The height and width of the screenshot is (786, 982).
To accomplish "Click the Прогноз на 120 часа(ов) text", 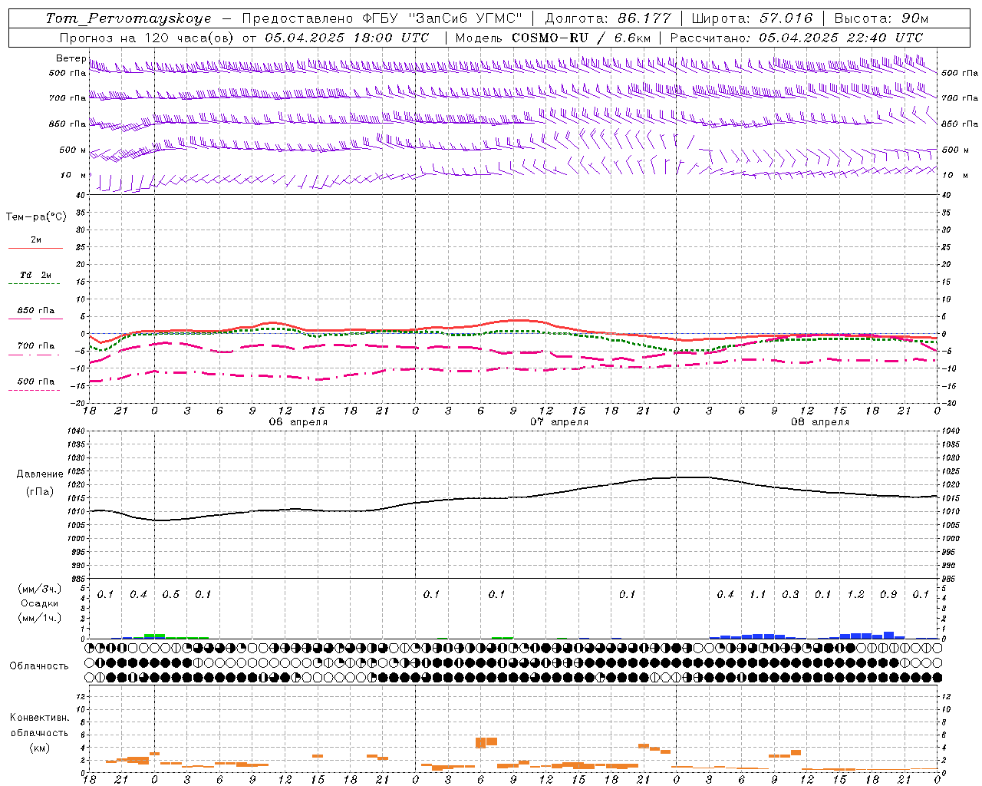I will [146, 38].
